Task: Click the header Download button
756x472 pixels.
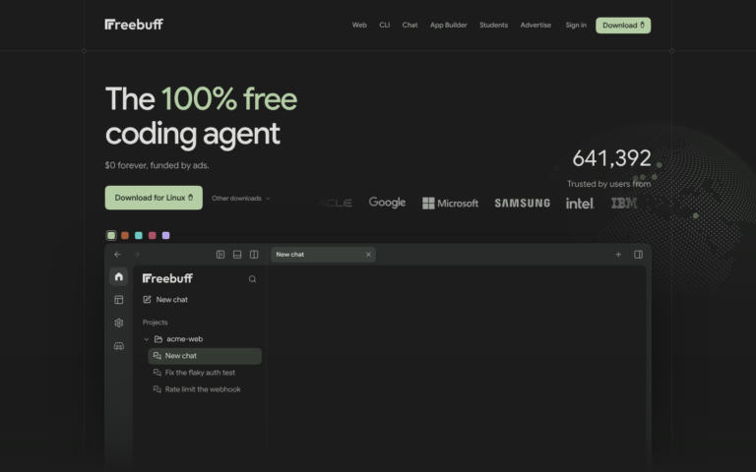Action: 623,26
